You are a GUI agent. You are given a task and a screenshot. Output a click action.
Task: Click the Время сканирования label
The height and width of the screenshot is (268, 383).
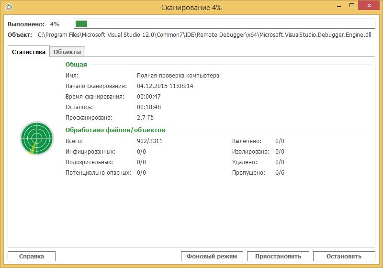click(95, 97)
